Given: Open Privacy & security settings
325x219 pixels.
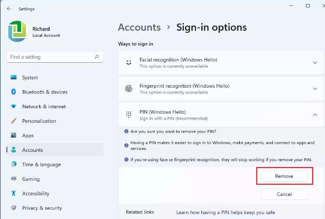Looking at the screenshot, I should point(42,208).
